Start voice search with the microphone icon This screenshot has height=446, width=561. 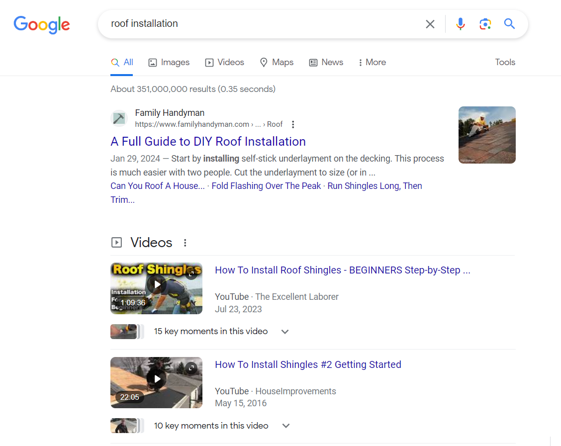461,24
